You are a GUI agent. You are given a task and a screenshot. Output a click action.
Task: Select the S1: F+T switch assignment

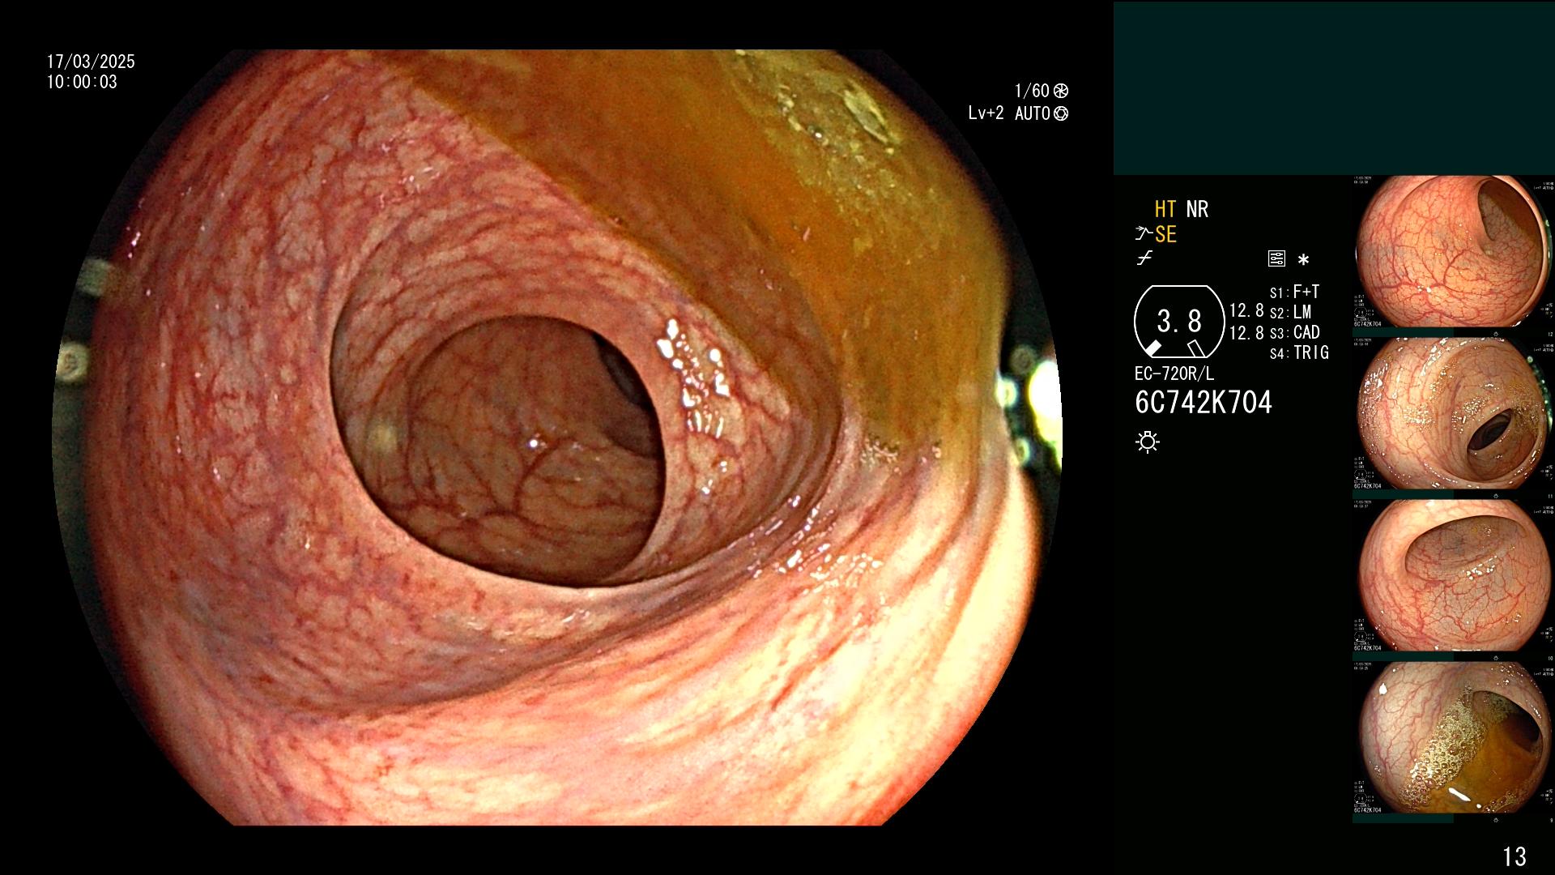pyautogui.click(x=1294, y=292)
